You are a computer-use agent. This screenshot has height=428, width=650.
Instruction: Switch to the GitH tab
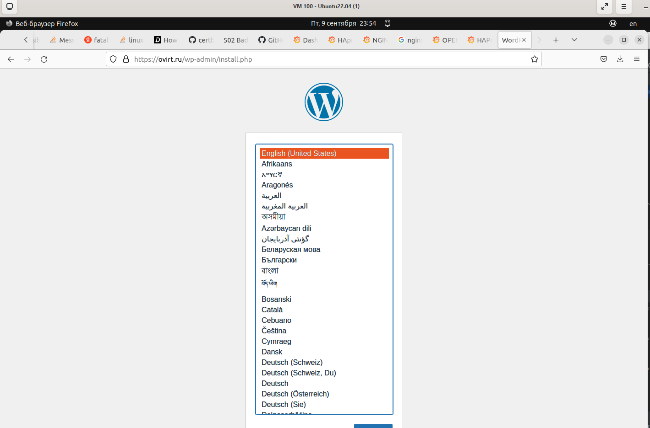pos(270,40)
